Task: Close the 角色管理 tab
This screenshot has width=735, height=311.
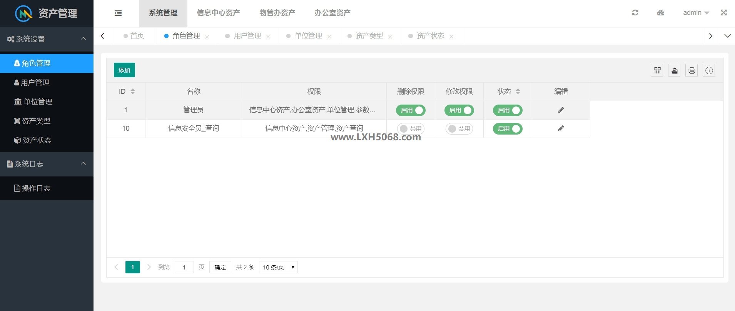Action: pyautogui.click(x=207, y=37)
